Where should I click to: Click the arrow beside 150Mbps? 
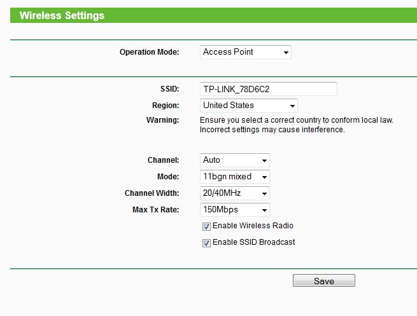(264, 210)
